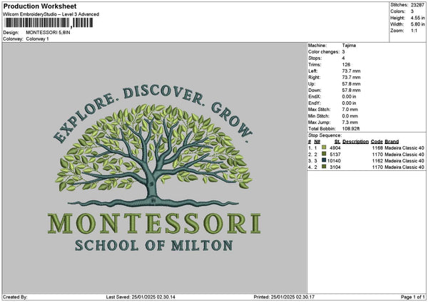428x302 pixels.
Task: Click stitch count '10140' in stop row 3
Action: point(334,161)
